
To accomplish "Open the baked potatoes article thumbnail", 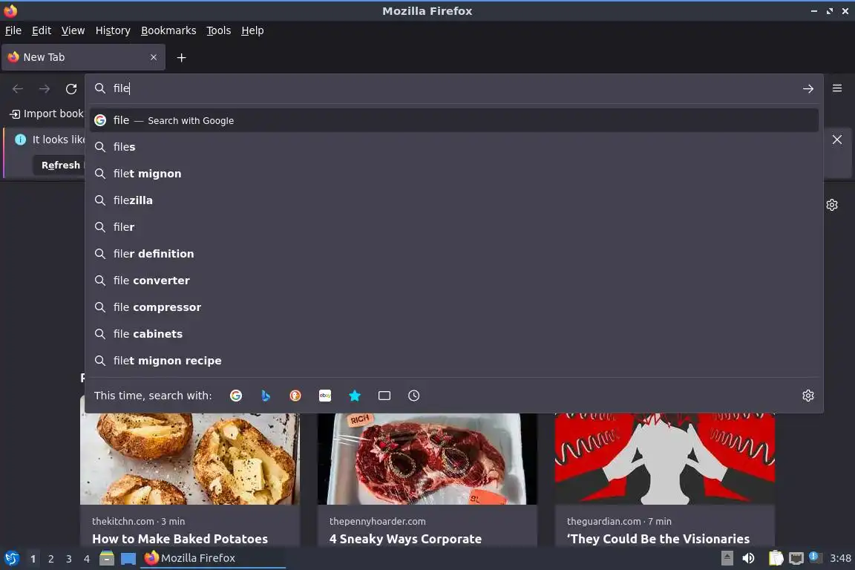I will 190,459.
